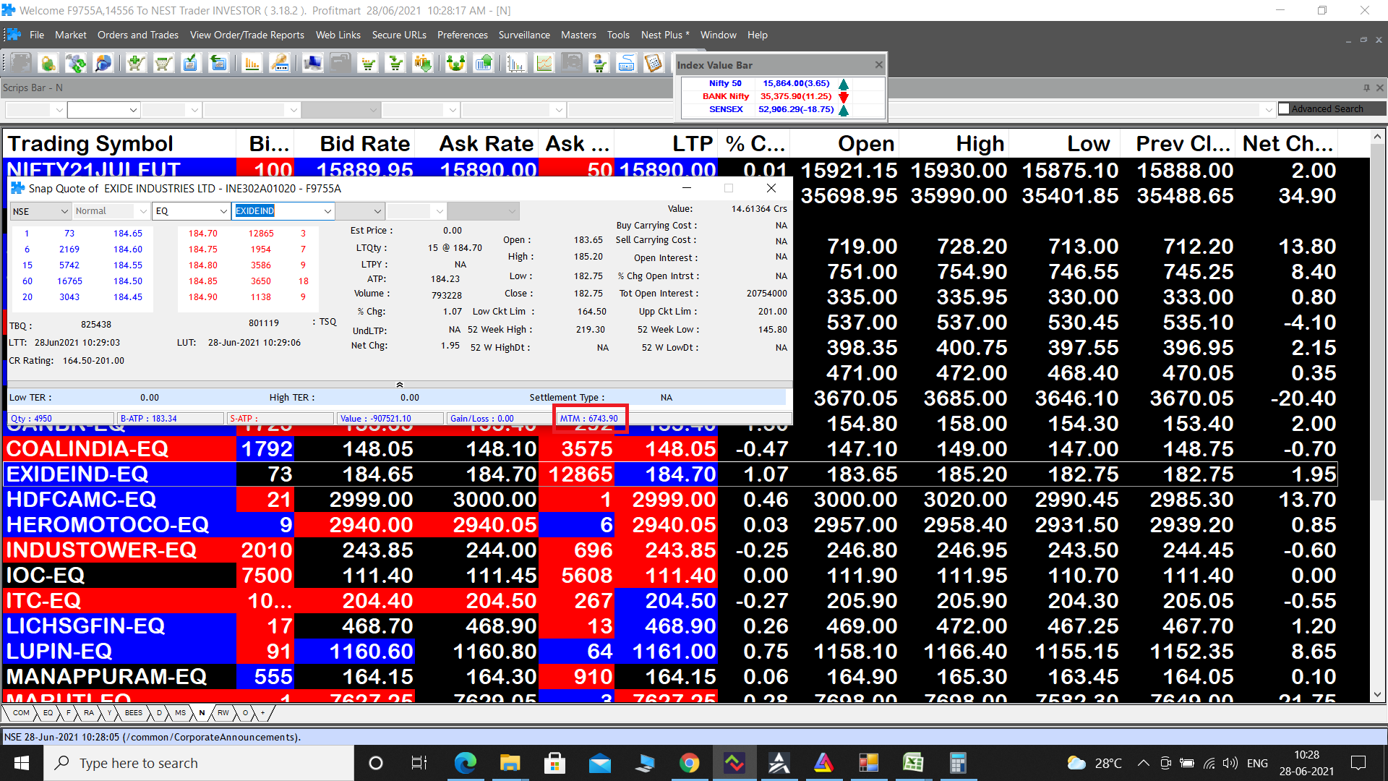
Task: Click the chart with green up-arrow icon
Action: tap(484, 64)
